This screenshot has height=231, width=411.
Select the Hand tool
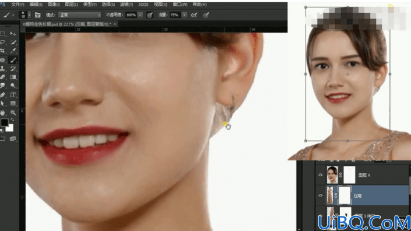click(3, 113)
